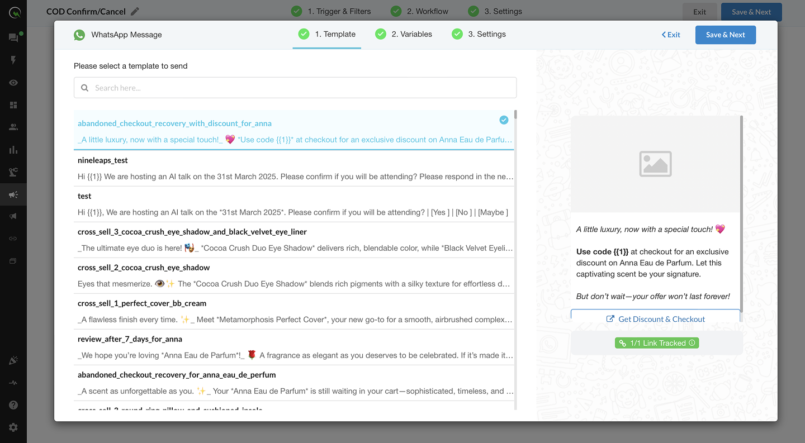Select the cross_sell_2_cocoa_crush_eye_shadow template
The height and width of the screenshot is (443, 805).
pos(293,275)
